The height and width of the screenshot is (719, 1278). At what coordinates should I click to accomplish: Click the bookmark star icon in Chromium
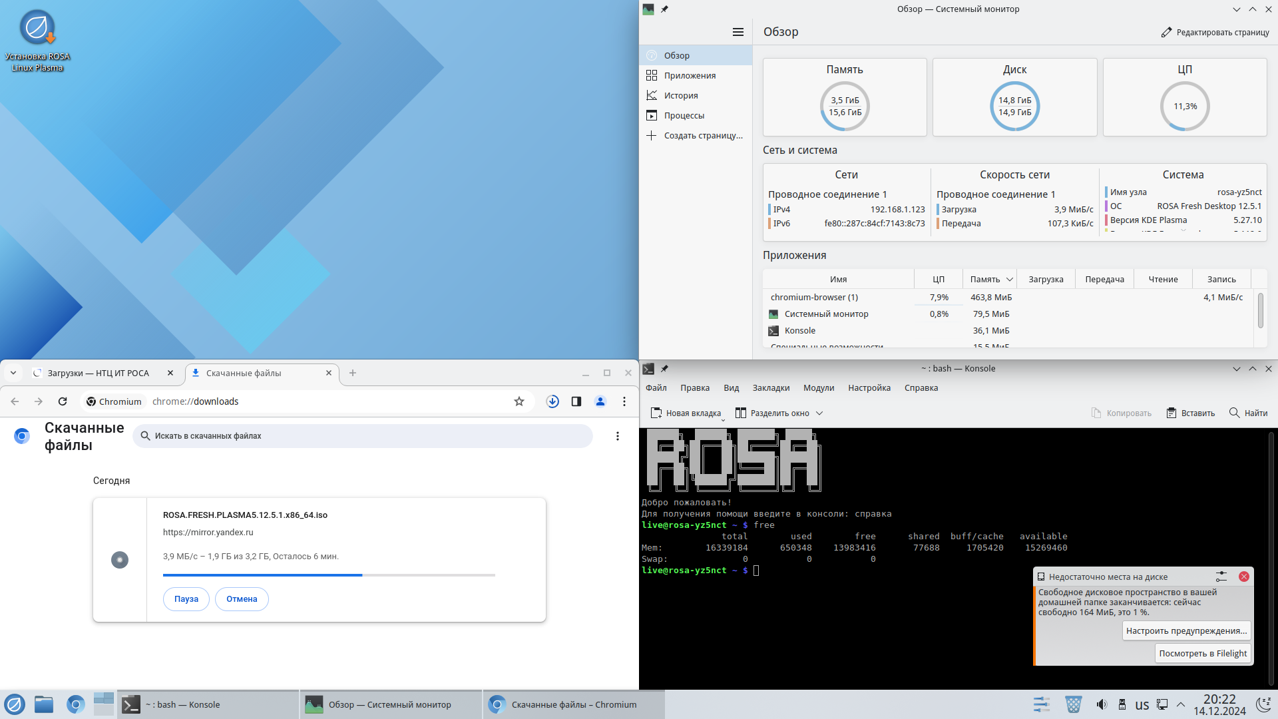point(519,401)
